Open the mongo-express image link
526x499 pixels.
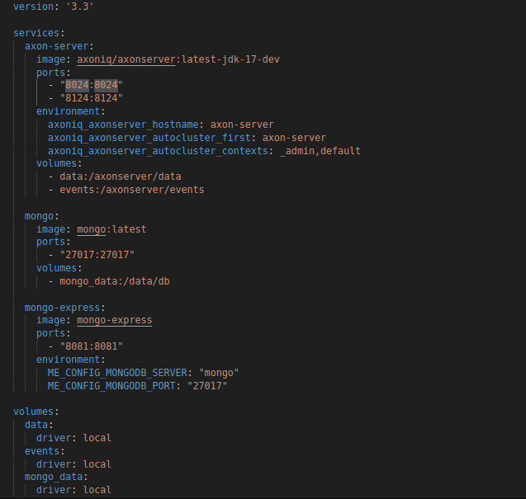(115, 320)
